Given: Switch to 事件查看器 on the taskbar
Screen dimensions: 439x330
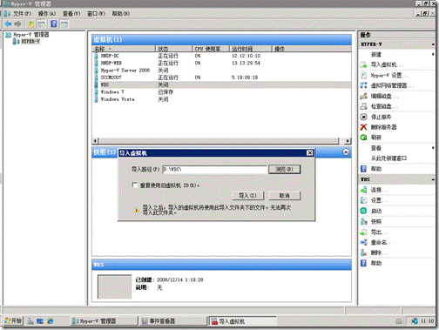Looking at the screenshot, I should click(x=173, y=321).
